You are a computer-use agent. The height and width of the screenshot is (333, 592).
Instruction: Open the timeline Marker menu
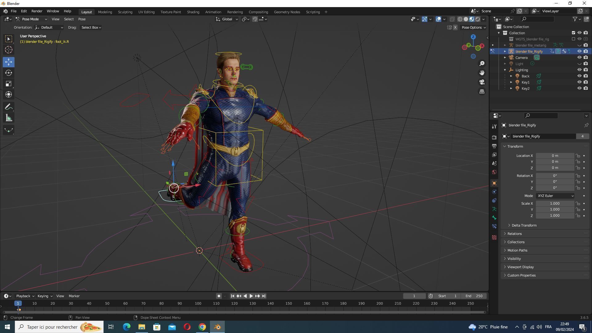point(74,296)
